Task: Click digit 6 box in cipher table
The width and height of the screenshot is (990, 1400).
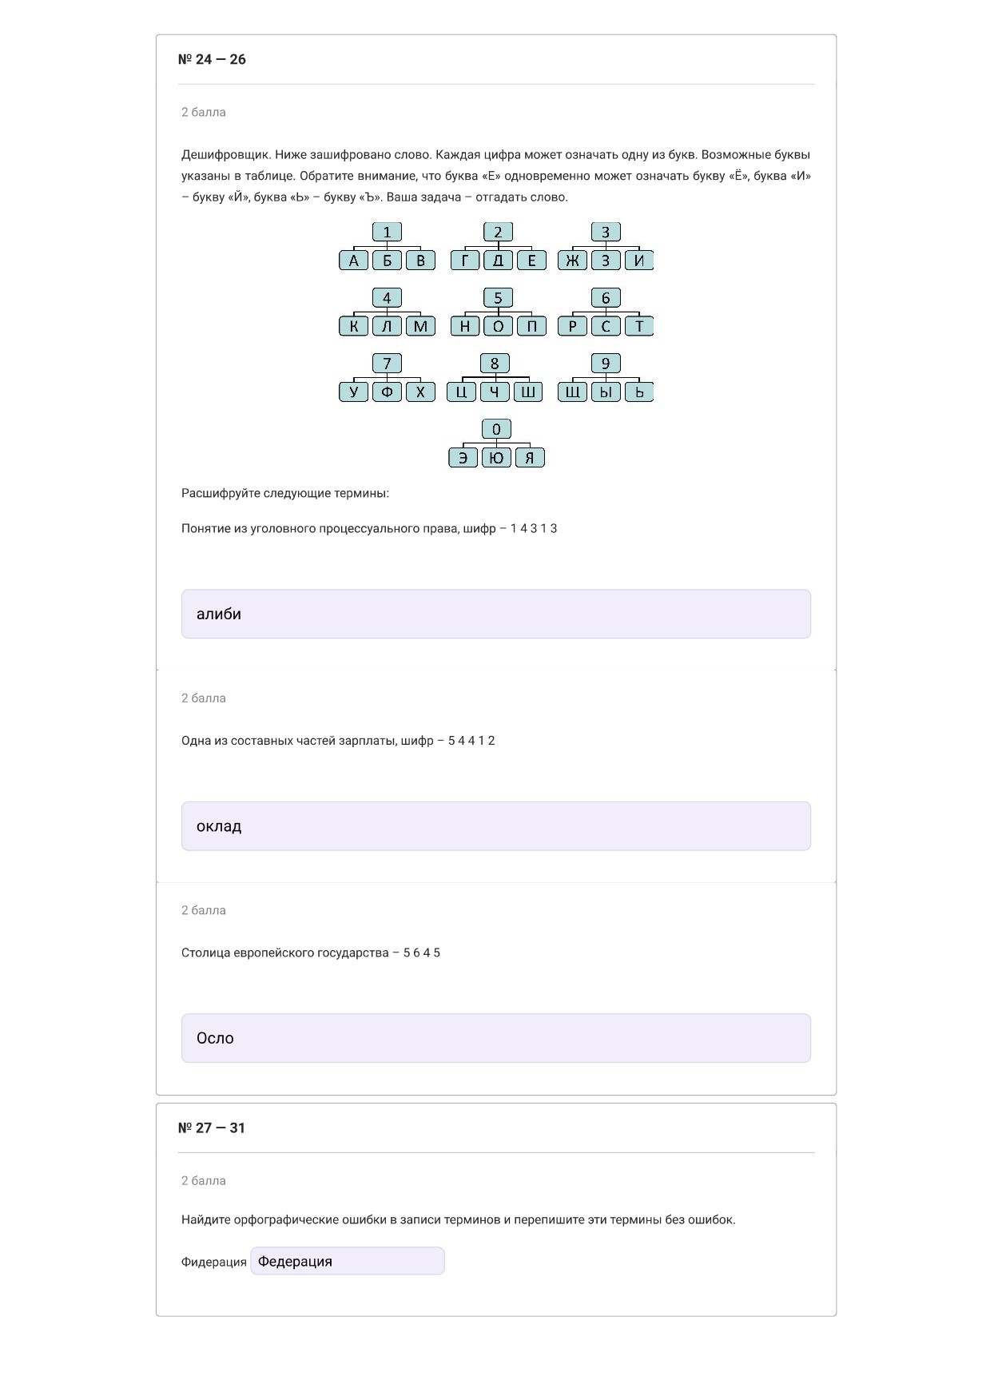Action: tap(606, 298)
